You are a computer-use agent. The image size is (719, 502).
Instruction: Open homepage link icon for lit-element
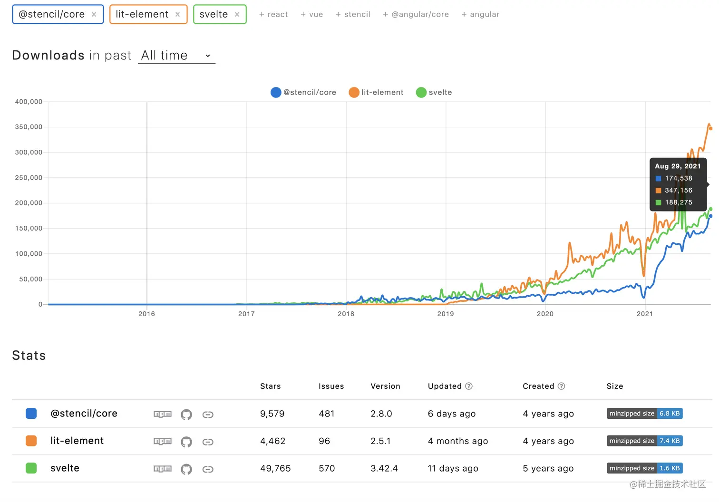tap(208, 442)
